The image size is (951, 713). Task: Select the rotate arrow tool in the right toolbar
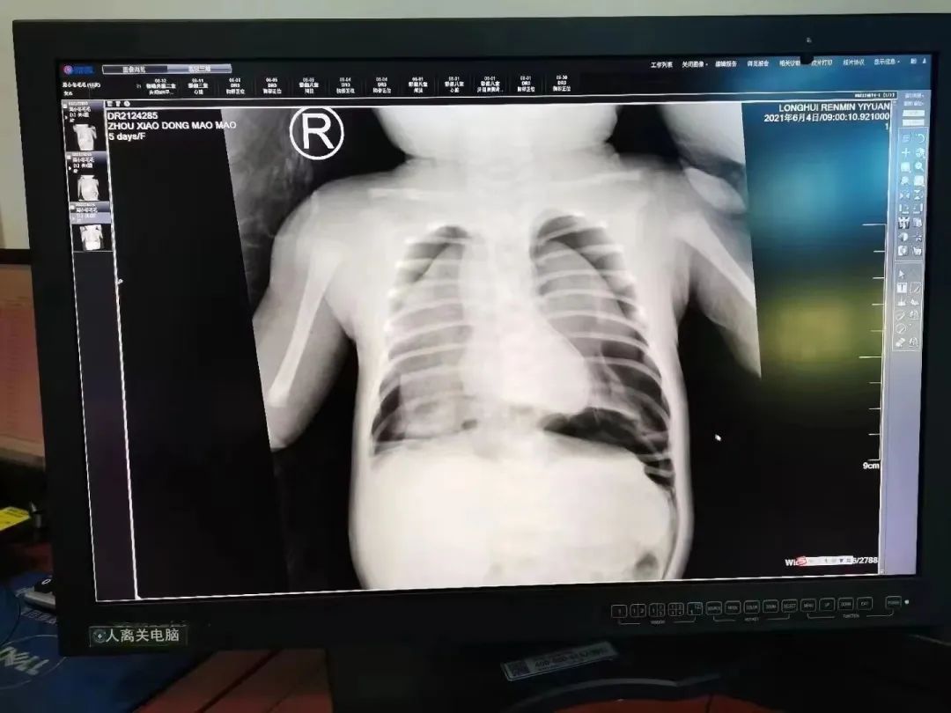point(920,138)
